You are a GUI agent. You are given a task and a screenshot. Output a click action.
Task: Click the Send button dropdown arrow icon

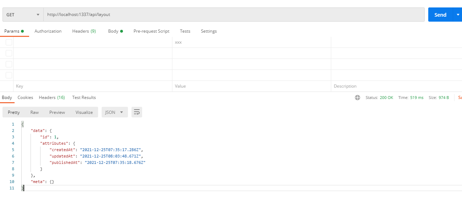[457, 15]
